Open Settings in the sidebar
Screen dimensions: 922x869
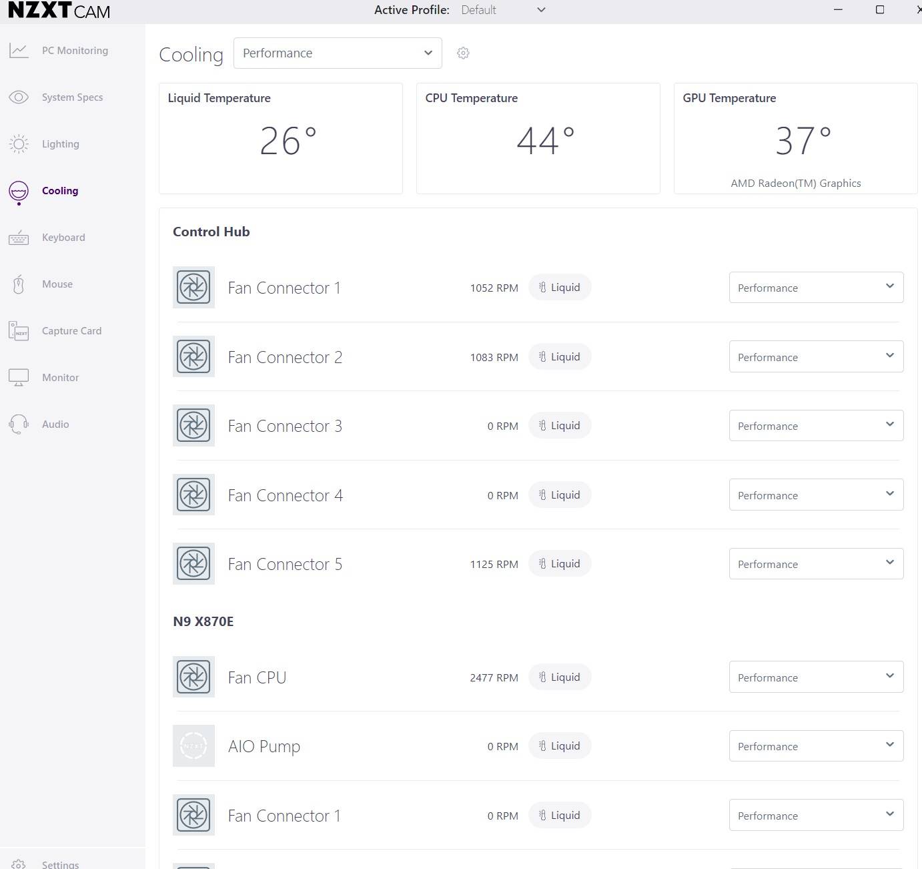tap(60, 864)
